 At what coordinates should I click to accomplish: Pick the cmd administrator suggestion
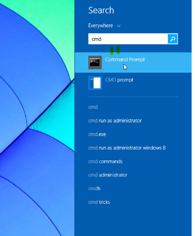pos(107,175)
